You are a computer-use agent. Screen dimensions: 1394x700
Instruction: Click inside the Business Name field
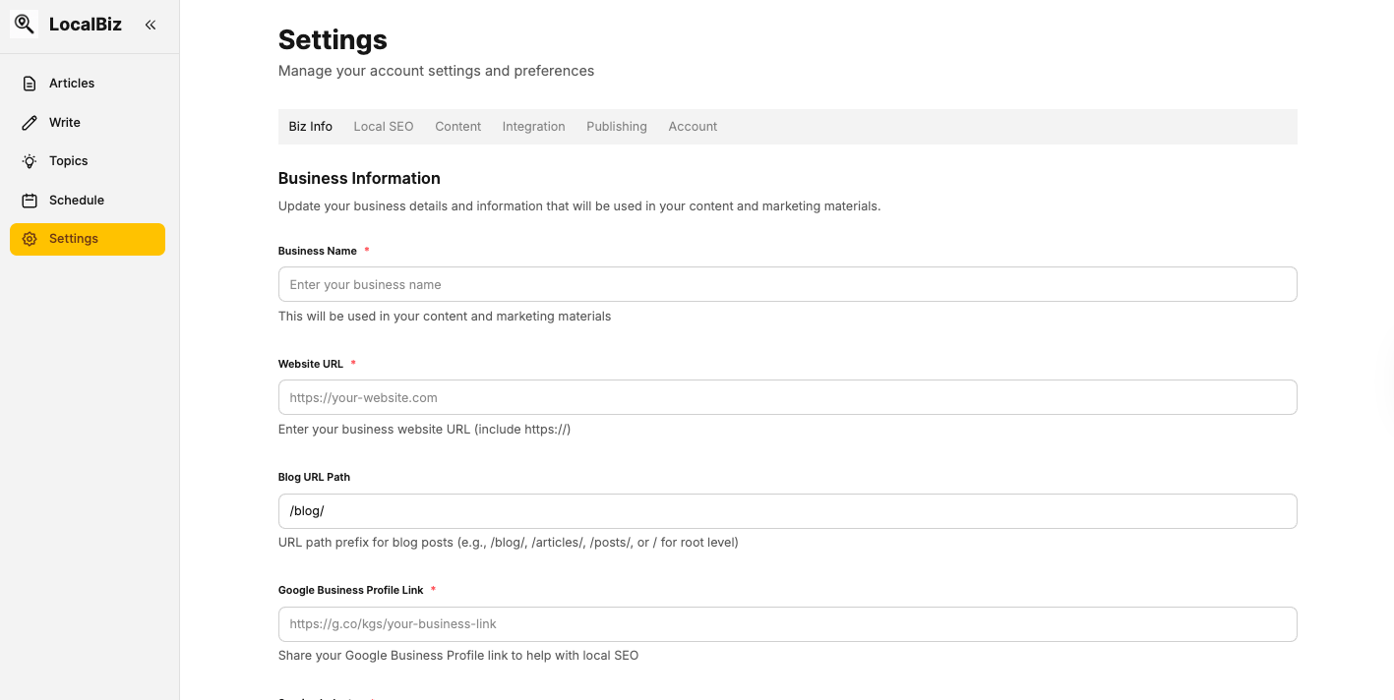click(x=787, y=284)
